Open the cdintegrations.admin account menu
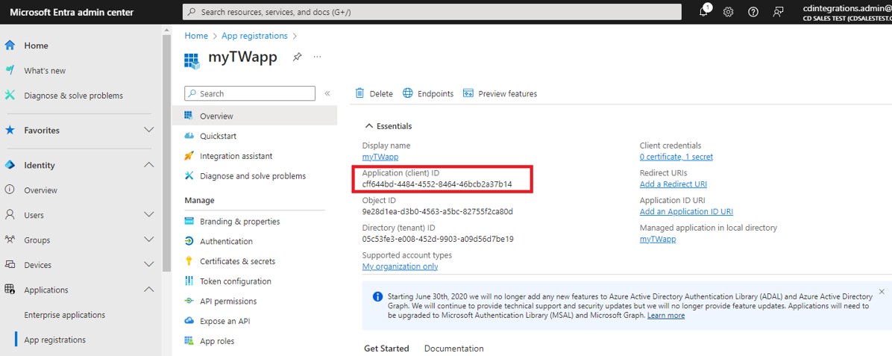892x356 pixels. pyautogui.click(x=847, y=12)
